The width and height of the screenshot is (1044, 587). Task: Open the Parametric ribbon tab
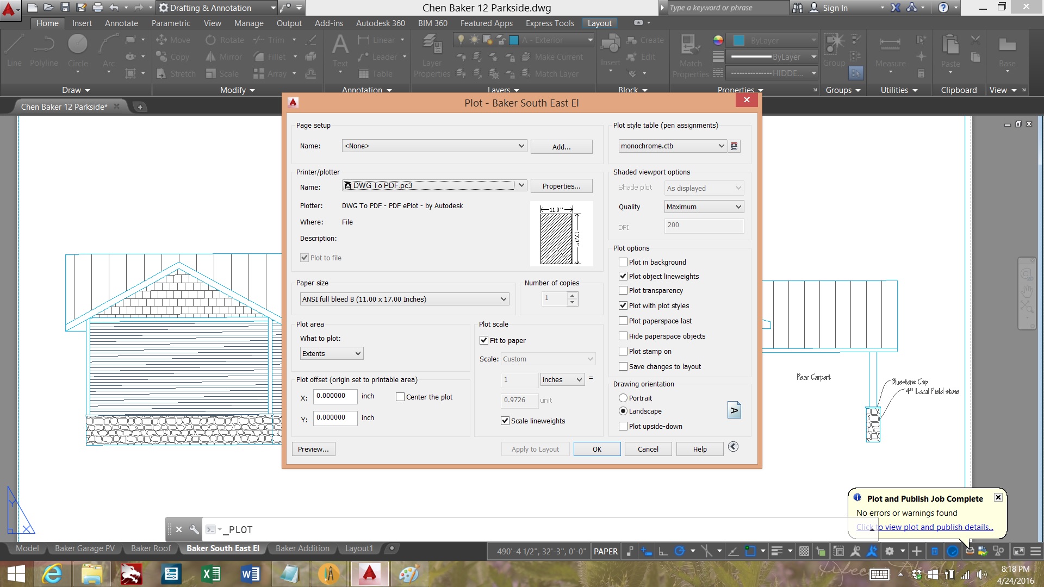coord(171,23)
